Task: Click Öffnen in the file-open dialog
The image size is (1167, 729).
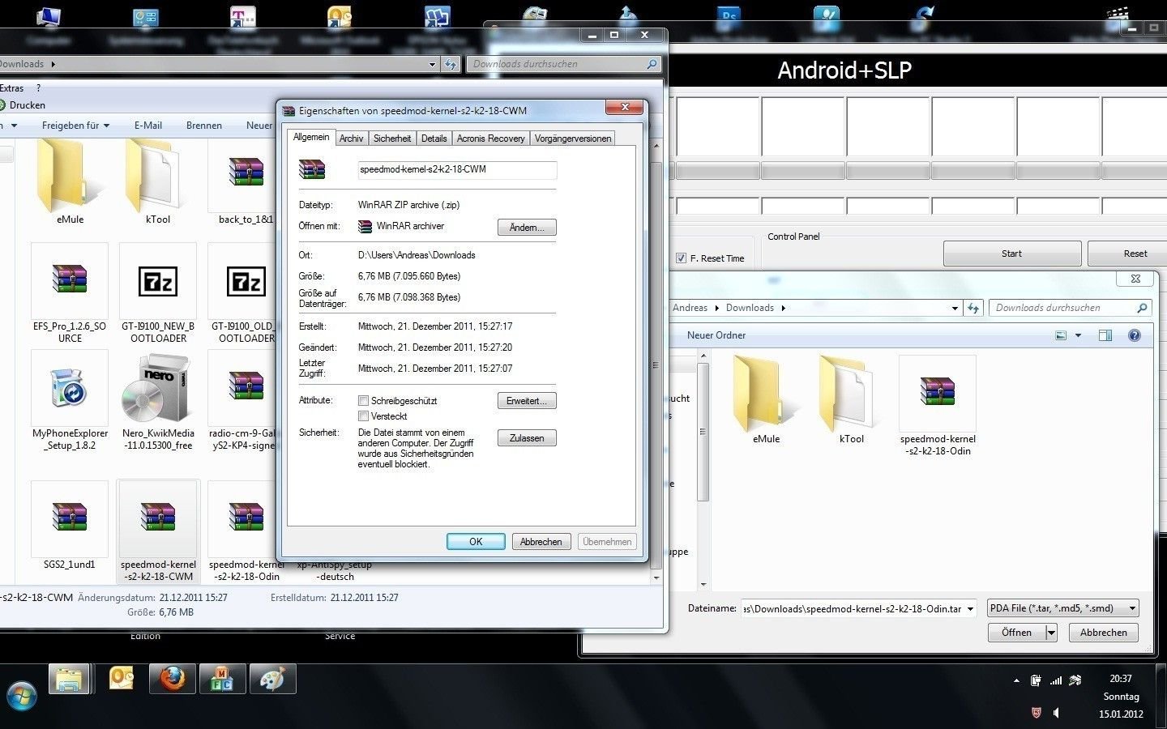Action: (x=1016, y=633)
